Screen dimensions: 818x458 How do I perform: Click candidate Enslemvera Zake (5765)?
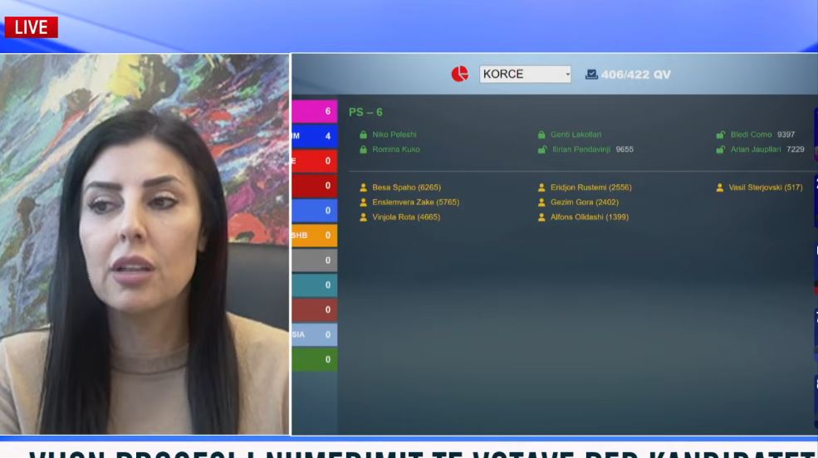click(415, 202)
